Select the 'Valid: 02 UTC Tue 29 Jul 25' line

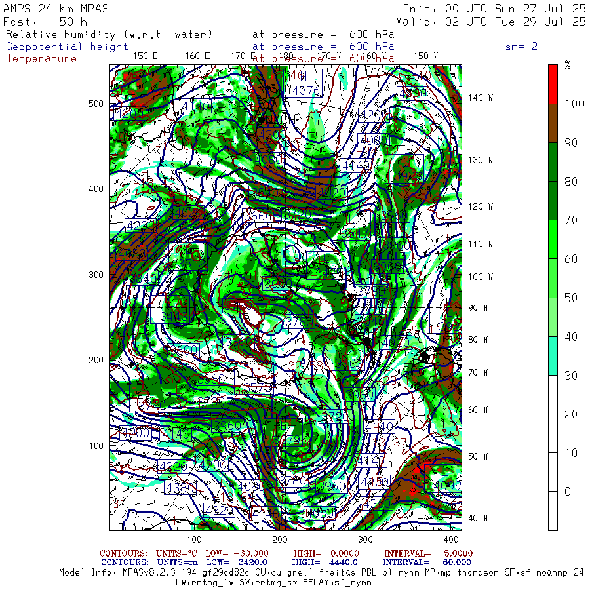pos(491,22)
